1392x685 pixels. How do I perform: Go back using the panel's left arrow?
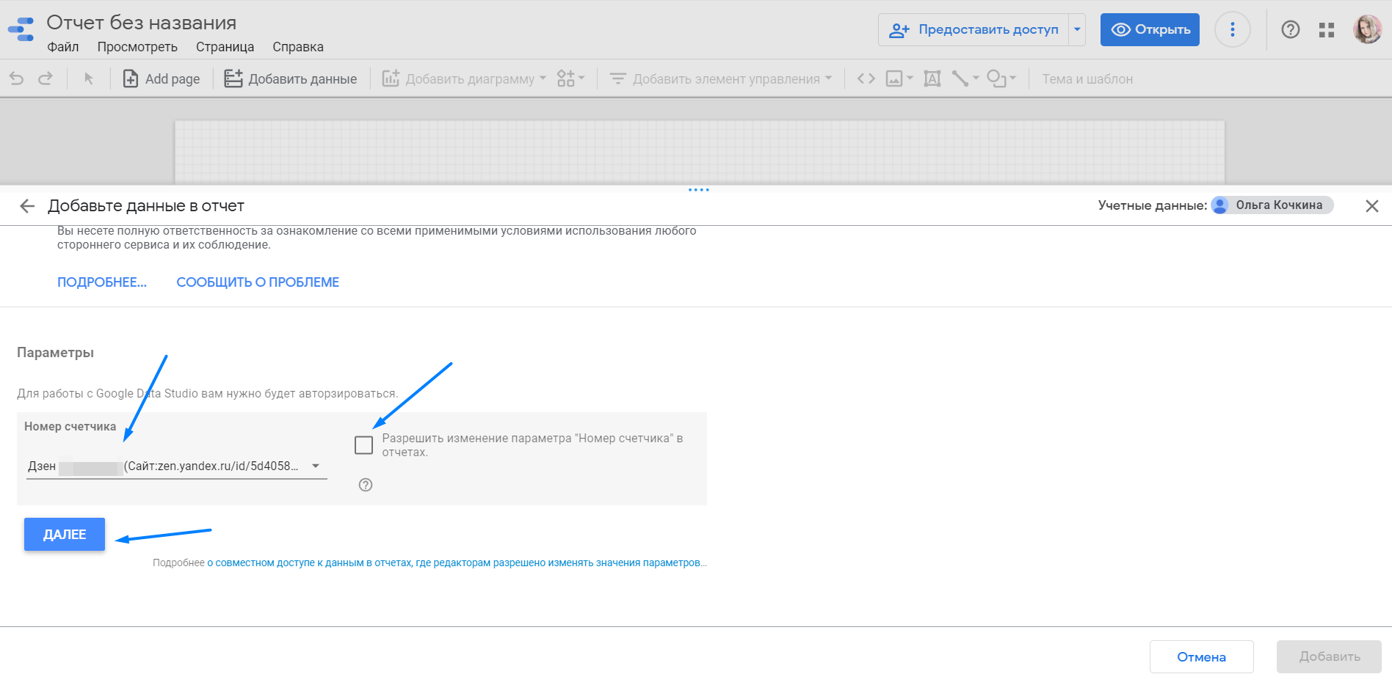(27, 206)
